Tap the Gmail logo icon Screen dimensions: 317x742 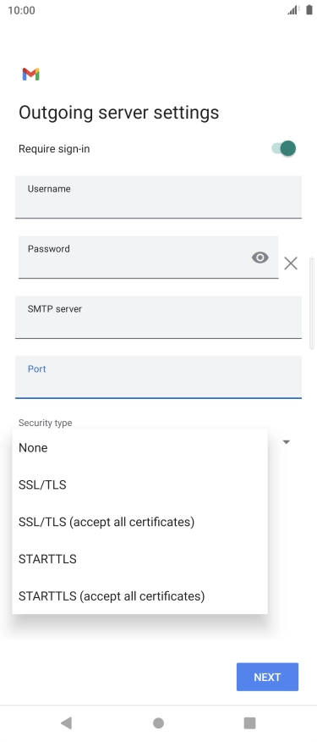tap(30, 75)
